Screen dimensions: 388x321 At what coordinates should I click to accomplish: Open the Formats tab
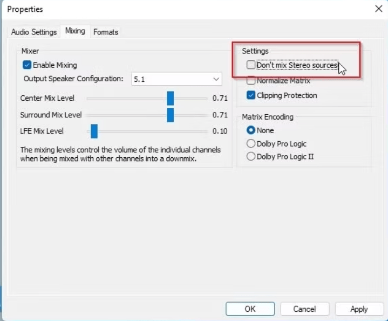106,32
